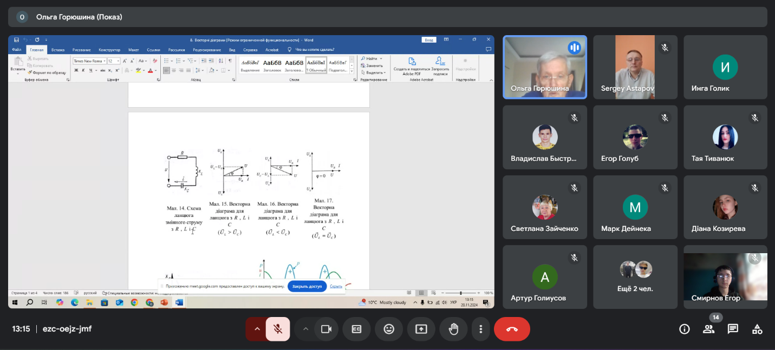775x350 pixels.
Task: Click the sort A-Z icon
Action: [x=220, y=61]
